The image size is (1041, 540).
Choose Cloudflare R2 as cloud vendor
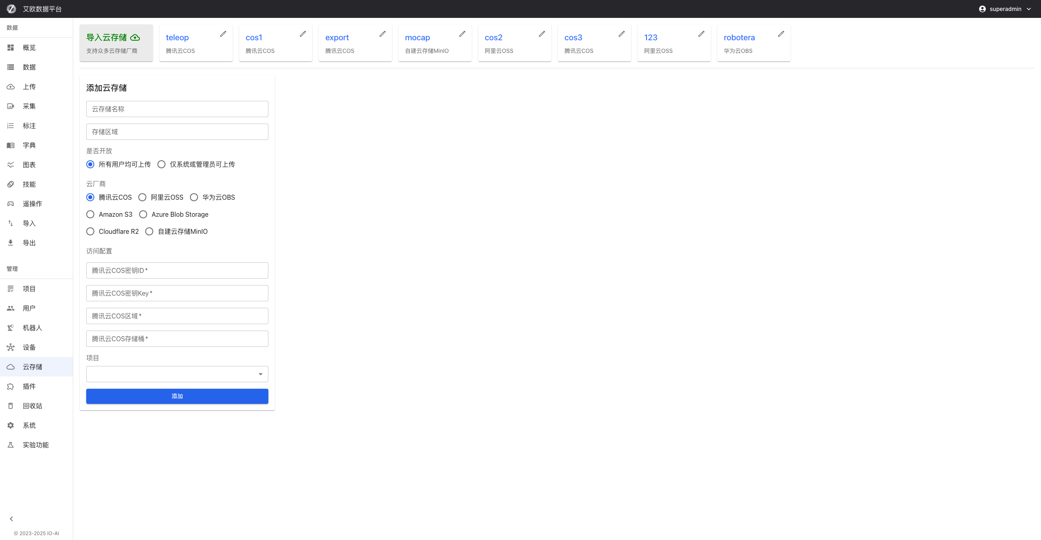(x=90, y=231)
